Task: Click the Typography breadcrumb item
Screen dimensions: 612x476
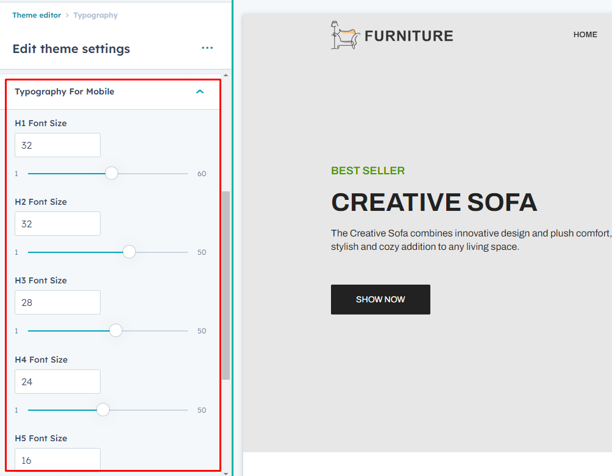Action: tap(96, 15)
